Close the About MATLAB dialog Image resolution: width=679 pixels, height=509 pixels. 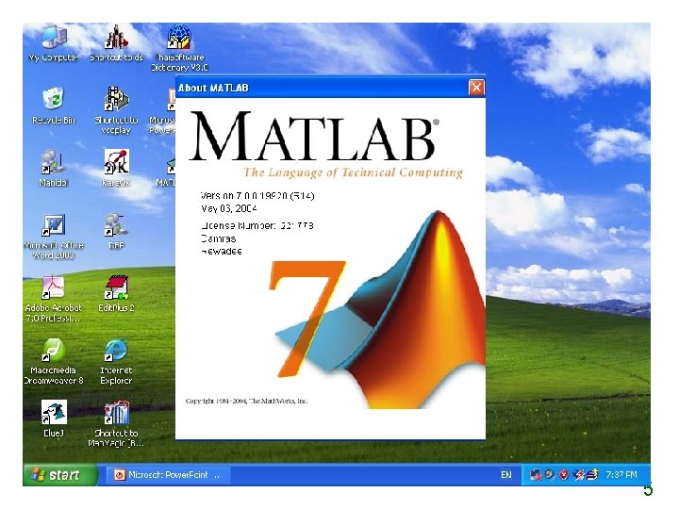[x=476, y=88]
